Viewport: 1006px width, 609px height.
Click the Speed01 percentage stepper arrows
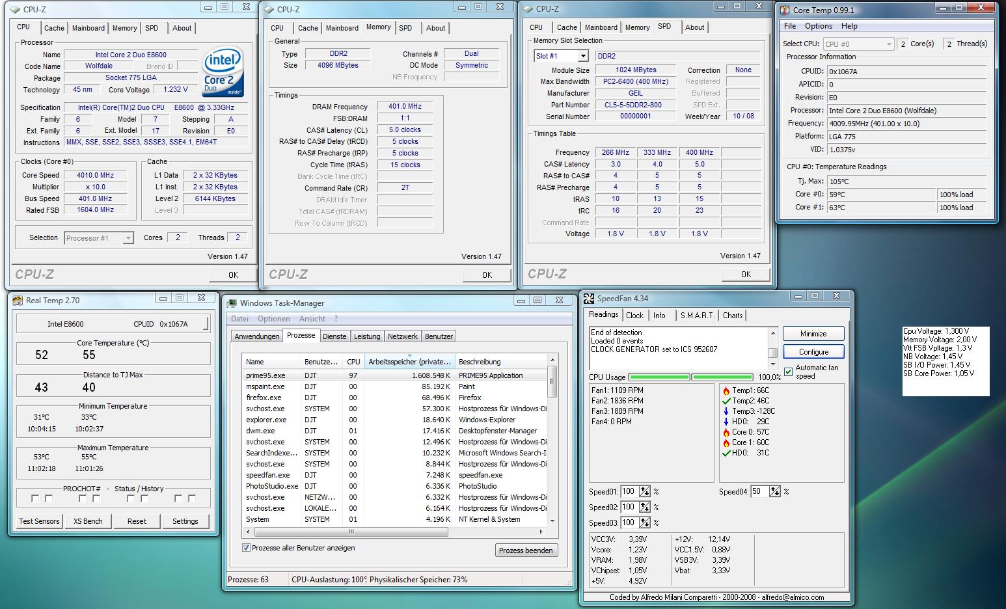644,492
